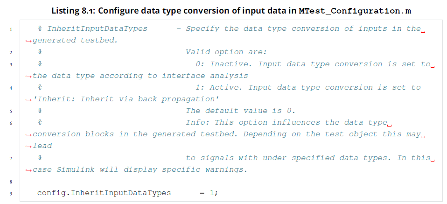Click the empty line number 8
Viewport: 447px width, 204px height.
tap(10, 181)
